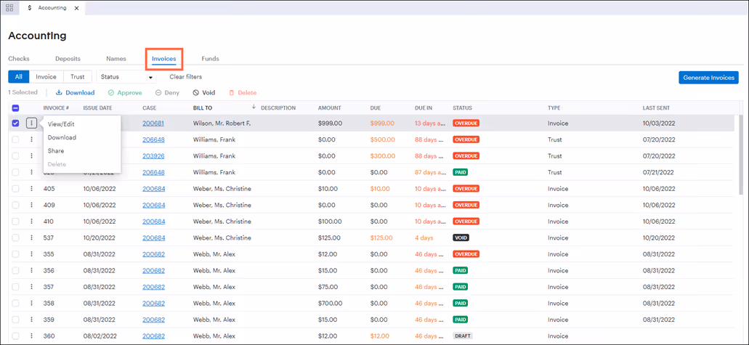Click last sent date 07/21/2022
Viewport: 749px width, 345px height.
(x=658, y=173)
